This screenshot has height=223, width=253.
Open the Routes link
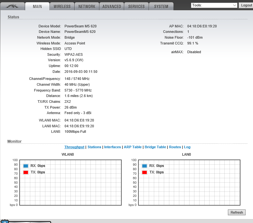175,147
